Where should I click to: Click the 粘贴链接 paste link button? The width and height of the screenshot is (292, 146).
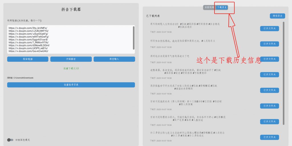coord(28,59)
